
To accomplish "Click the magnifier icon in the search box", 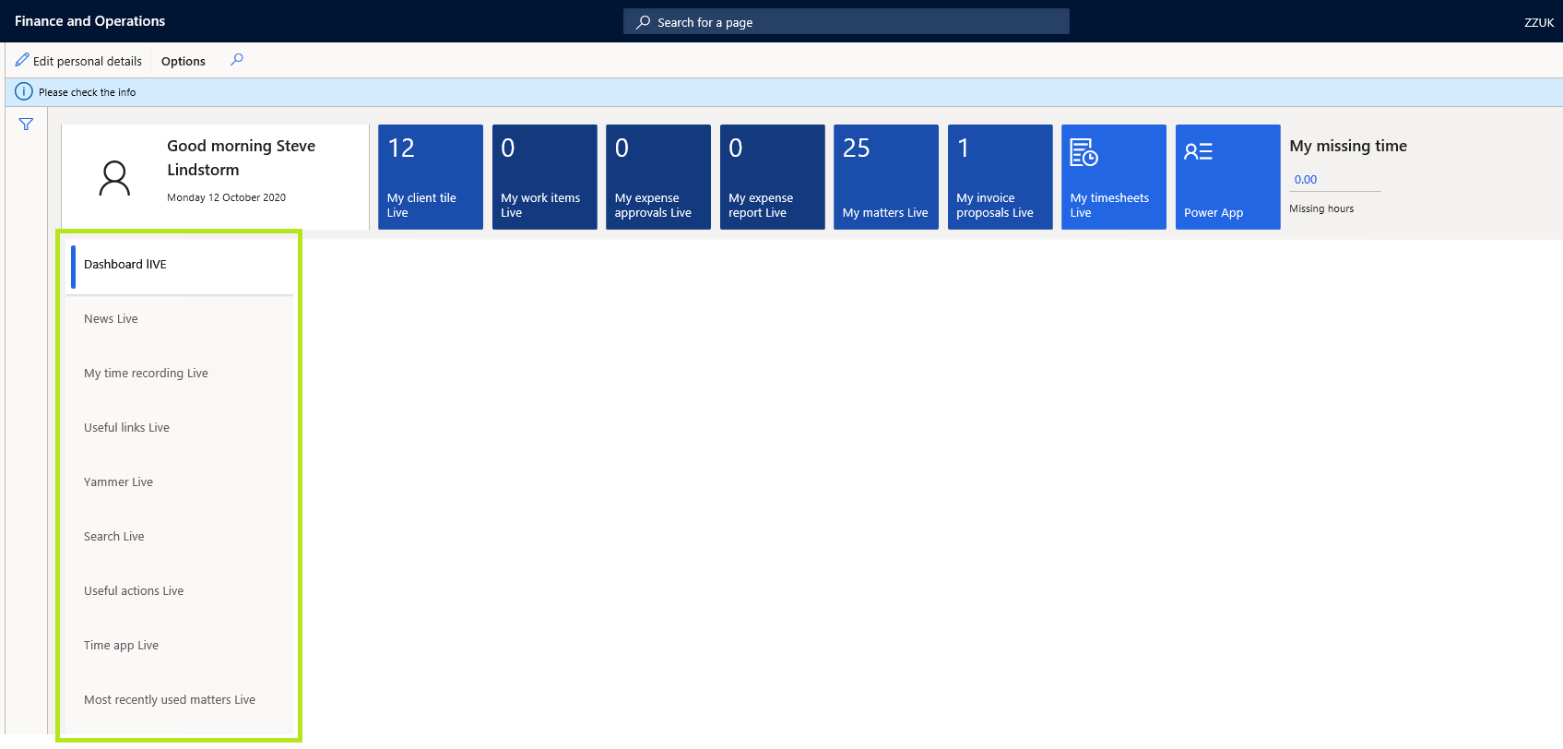I will point(644,22).
